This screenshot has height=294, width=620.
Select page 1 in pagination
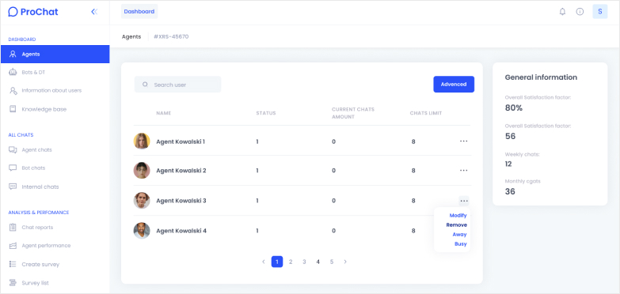click(277, 262)
